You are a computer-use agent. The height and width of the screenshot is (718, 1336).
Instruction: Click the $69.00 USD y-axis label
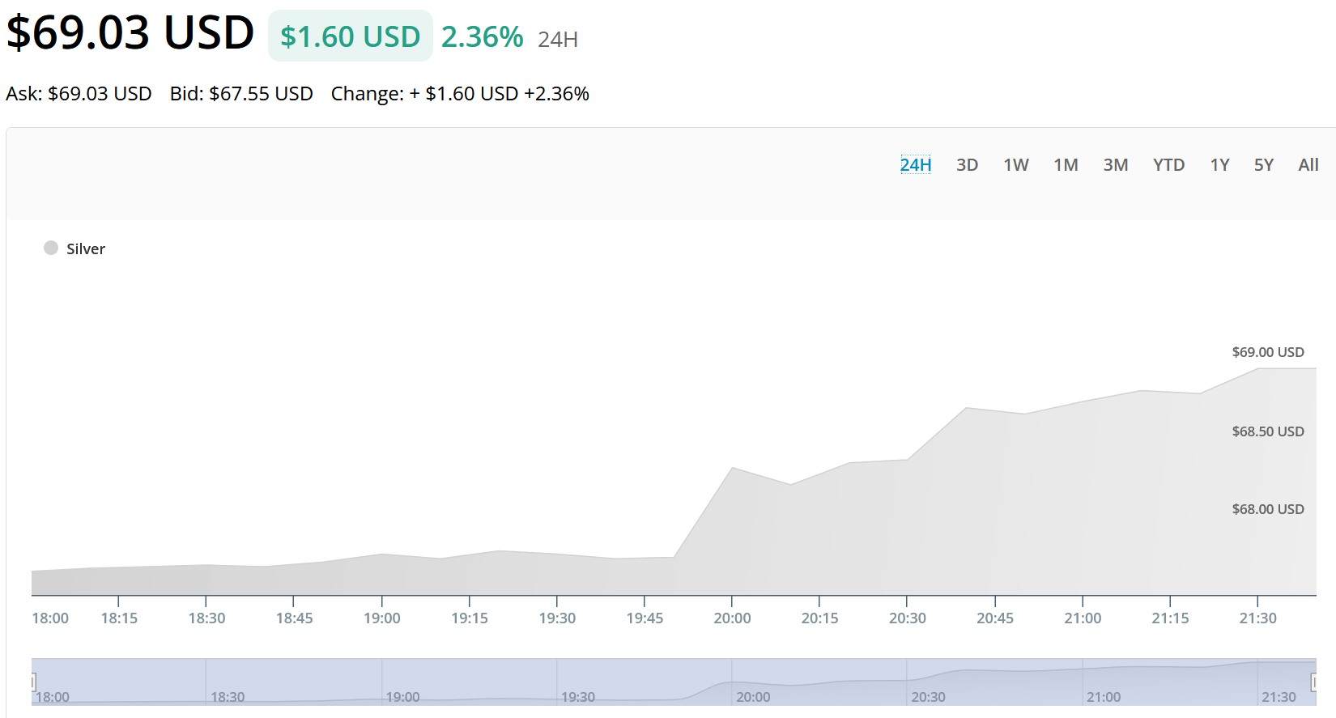point(1268,352)
